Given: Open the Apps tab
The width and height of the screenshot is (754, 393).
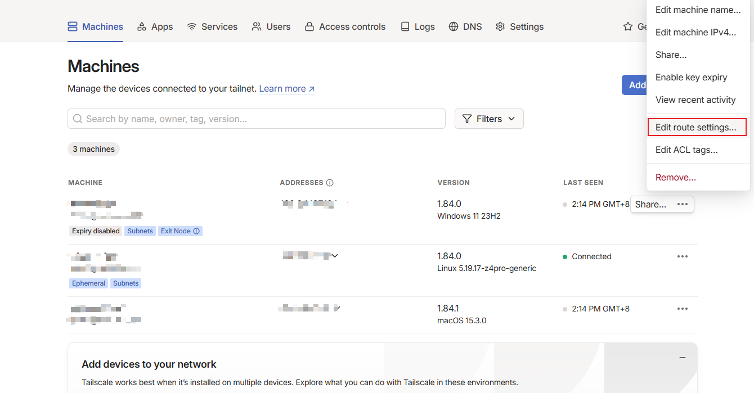Looking at the screenshot, I should (155, 26).
